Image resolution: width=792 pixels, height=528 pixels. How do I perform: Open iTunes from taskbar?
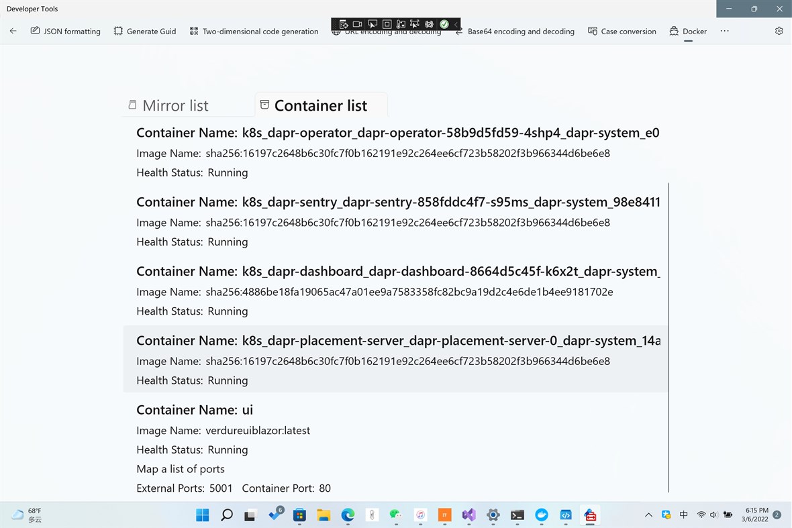coord(420,515)
